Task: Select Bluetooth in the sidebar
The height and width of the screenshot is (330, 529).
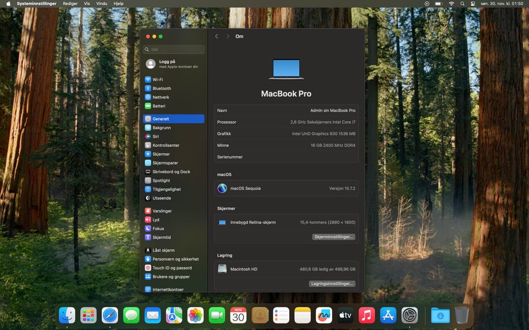Action: [x=161, y=89]
